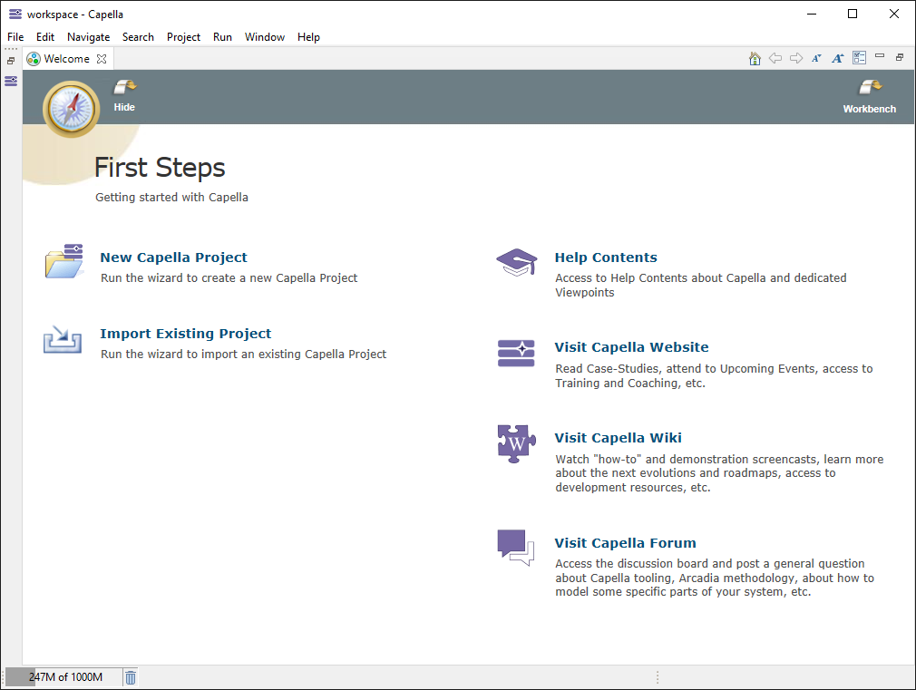Navigate forward using the right arrow icon
The image size is (916, 690).
[796, 57]
